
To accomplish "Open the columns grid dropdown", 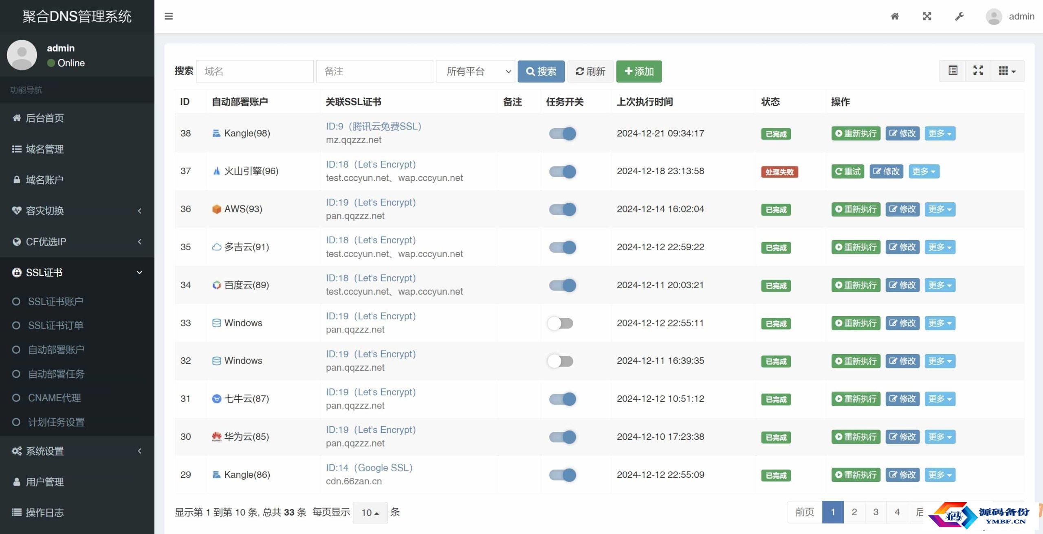I will point(1007,71).
